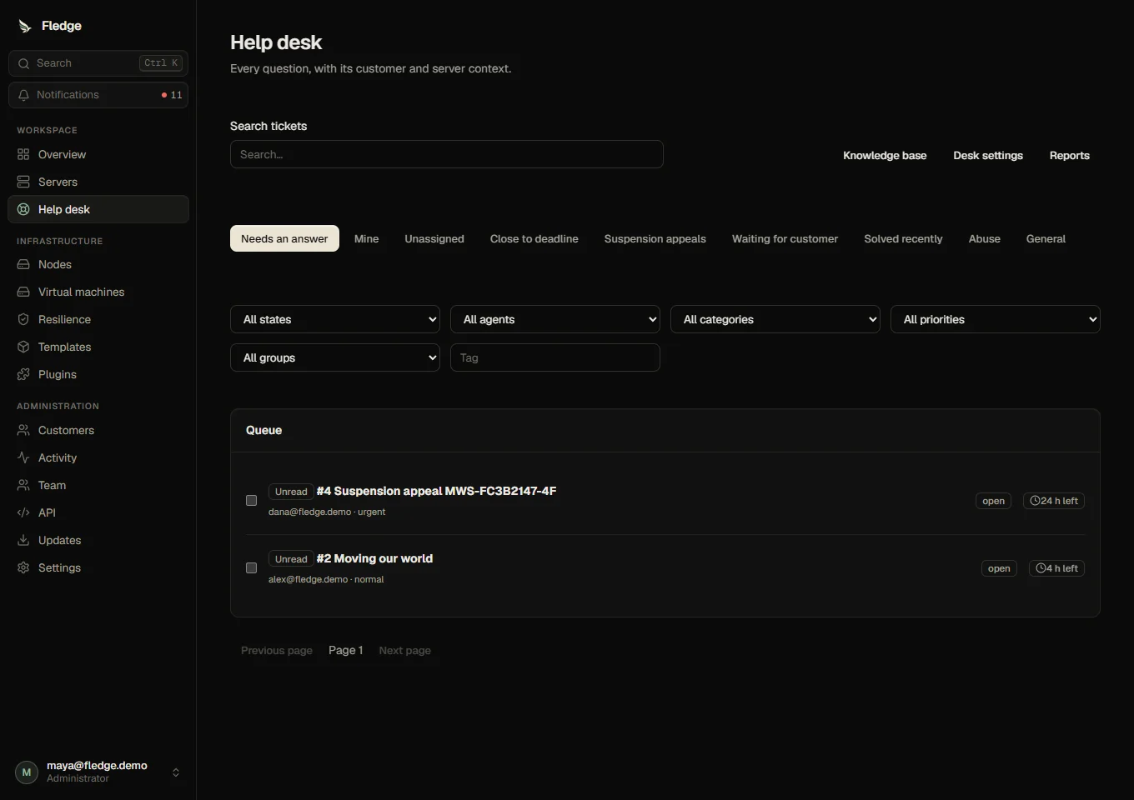Click the Notifications bell icon
Viewport: 1134px width, 800px height.
point(23,95)
